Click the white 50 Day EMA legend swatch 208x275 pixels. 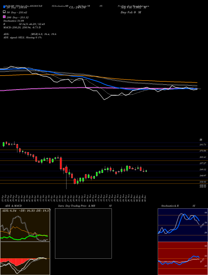pos(4,12)
